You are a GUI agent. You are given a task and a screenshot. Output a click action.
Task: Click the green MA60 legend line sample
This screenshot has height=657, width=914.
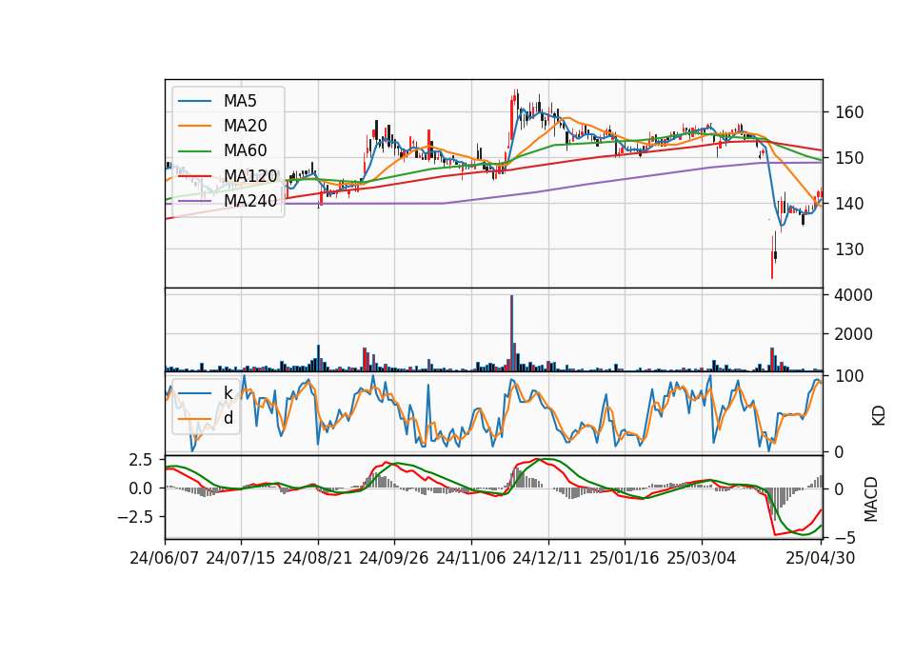(x=194, y=151)
